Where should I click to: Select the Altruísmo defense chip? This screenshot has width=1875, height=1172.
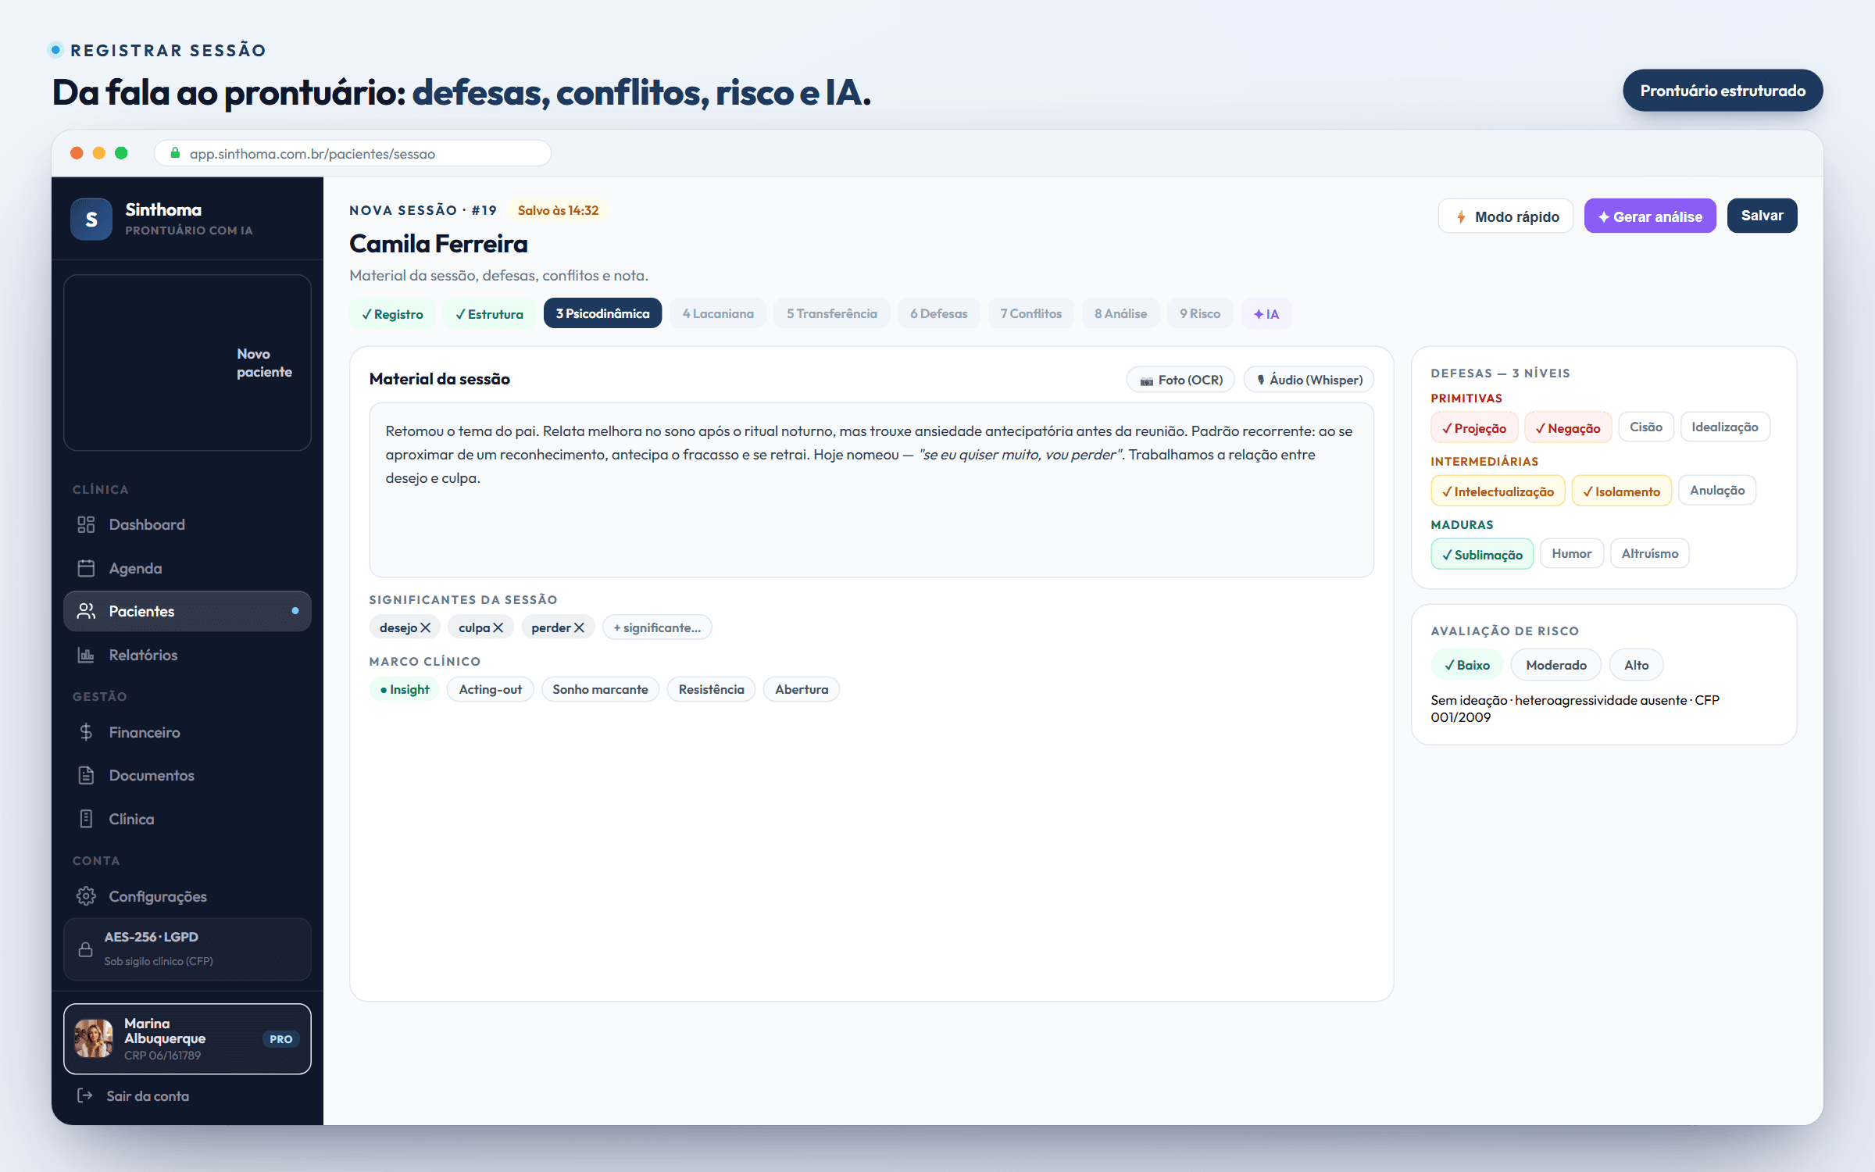point(1650,553)
